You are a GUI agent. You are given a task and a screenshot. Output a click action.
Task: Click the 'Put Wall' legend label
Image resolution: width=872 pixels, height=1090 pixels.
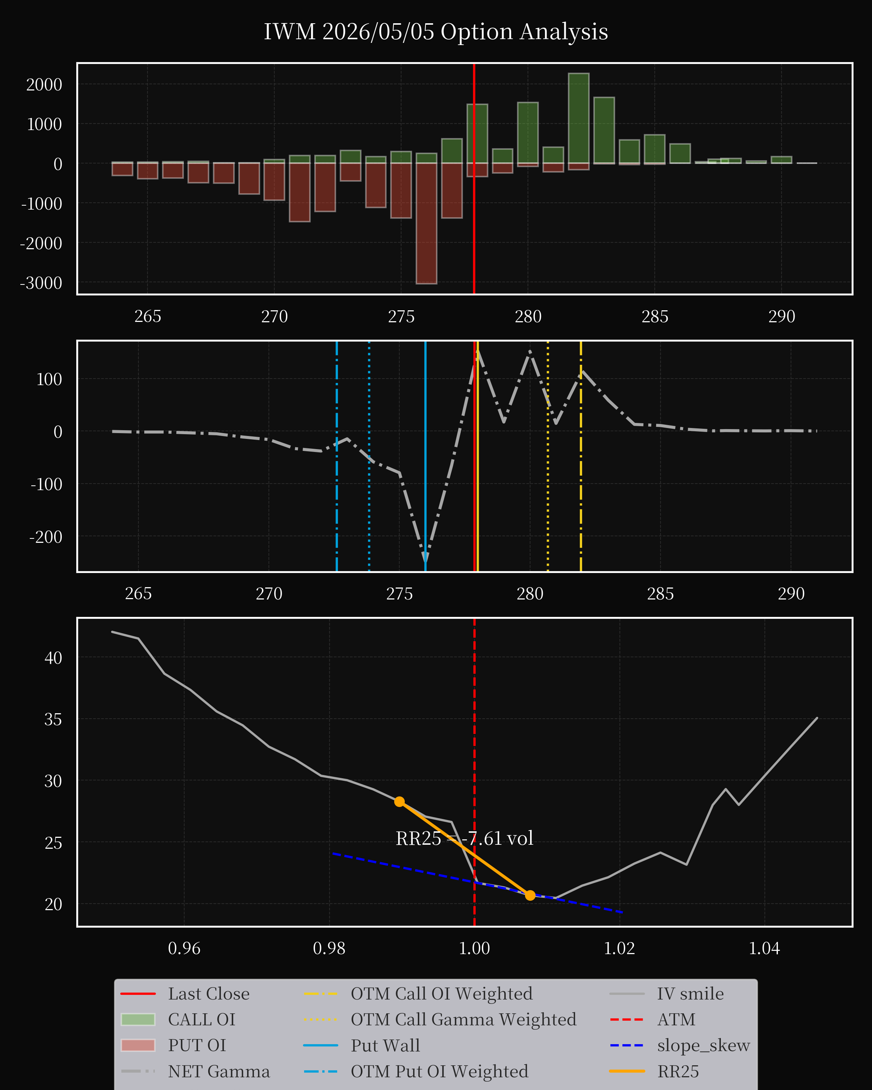pyautogui.click(x=386, y=1045)
